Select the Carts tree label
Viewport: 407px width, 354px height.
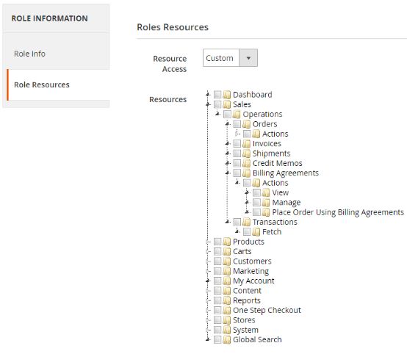(x=242, y=251)
